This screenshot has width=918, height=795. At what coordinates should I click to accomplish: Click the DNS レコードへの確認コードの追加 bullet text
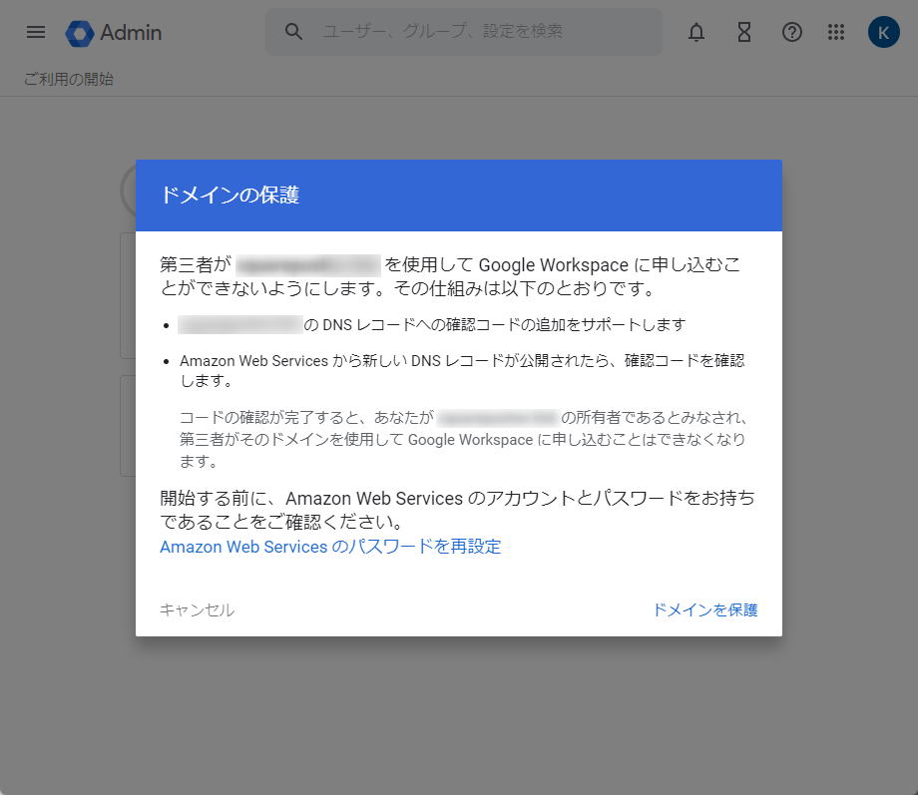coord(432,325)
